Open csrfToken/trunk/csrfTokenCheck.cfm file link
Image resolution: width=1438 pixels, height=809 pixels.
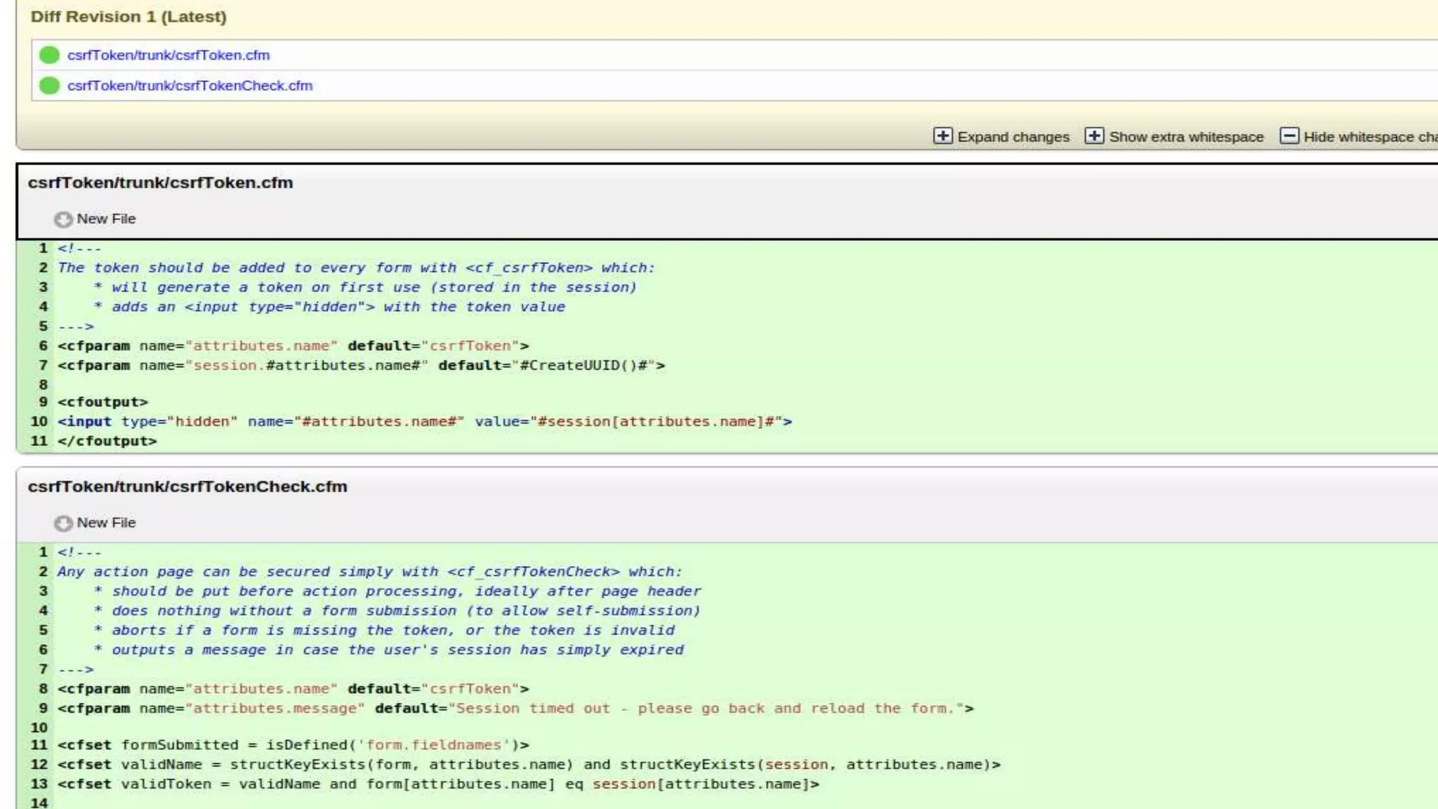[x=190, y=86]
